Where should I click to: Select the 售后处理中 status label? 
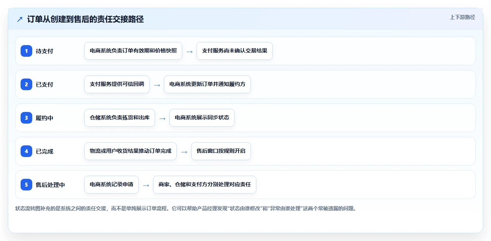tap(50, 185)
